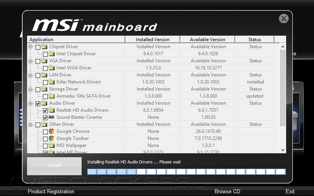314x196 pixels.
Task: Click the MSI Wallpaper folder icon
Action: (x=52, y=146)
